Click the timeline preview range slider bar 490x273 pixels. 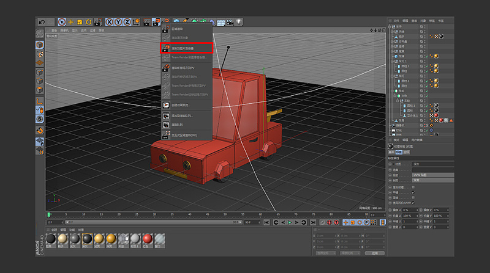154,222
